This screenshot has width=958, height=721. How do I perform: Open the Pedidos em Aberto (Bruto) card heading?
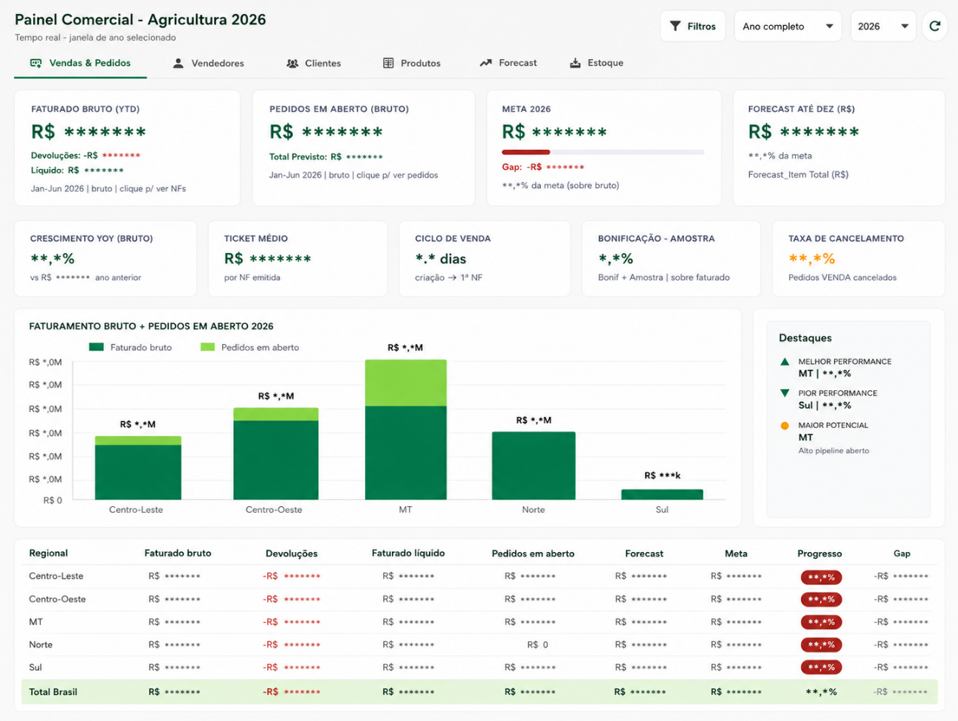(339, 108)
